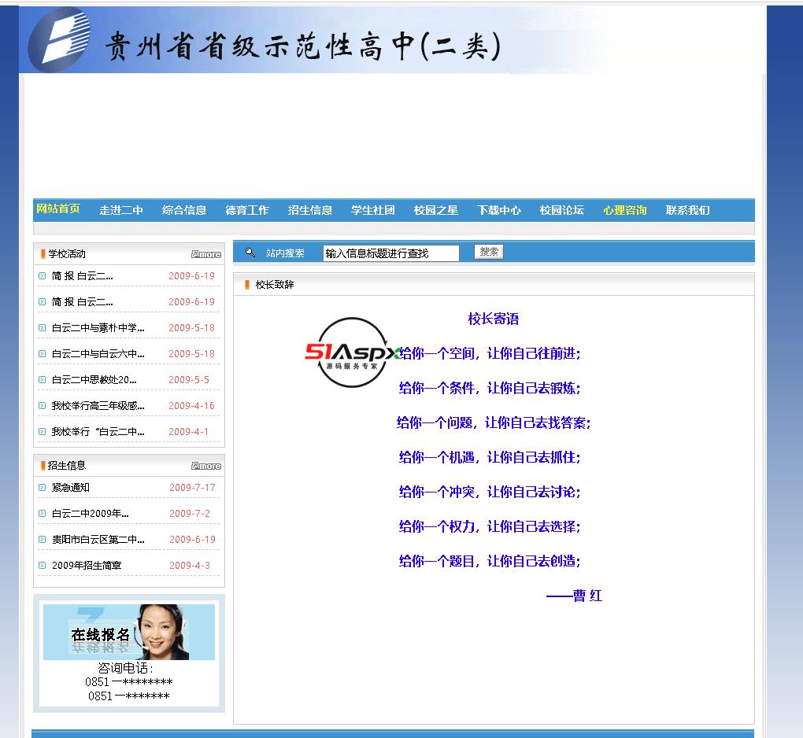
Task: Click the 校长寄语 heading text
Action: click(493, 319)
